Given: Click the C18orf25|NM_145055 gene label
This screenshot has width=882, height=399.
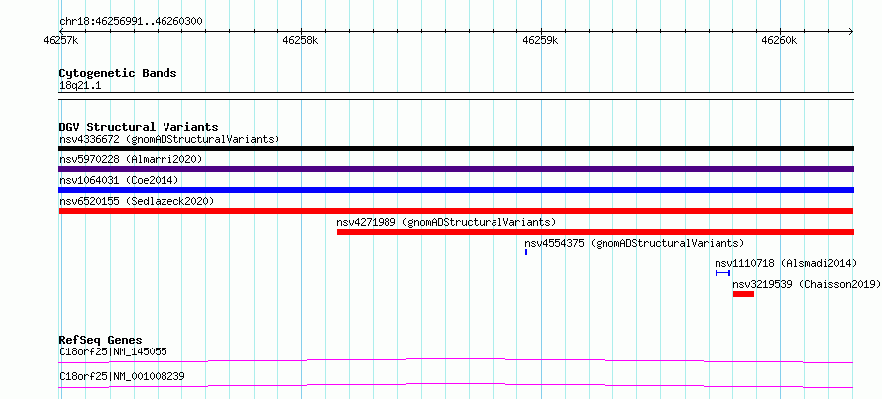Looking at the screenshot, I should [113, 351].
